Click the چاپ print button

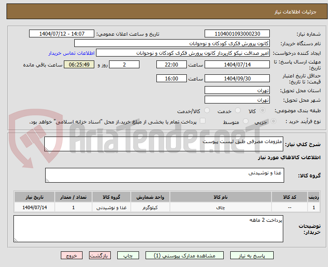click(128, 256)
